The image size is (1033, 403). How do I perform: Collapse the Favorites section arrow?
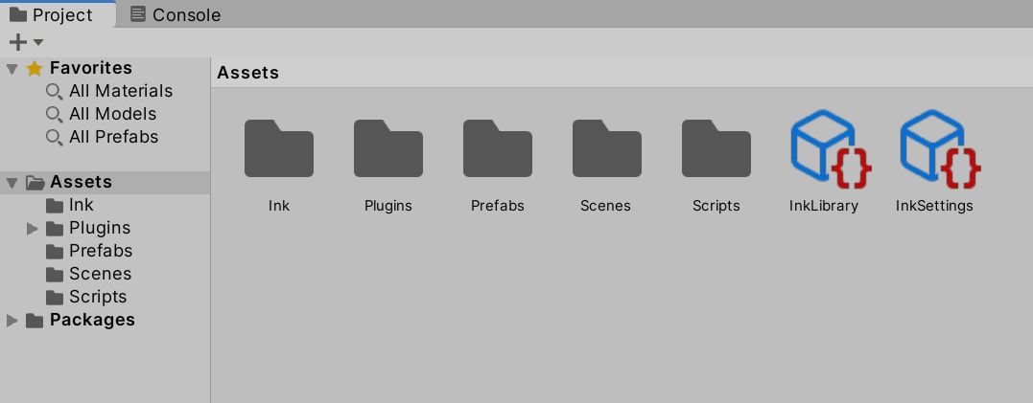[x=12, y=68]
